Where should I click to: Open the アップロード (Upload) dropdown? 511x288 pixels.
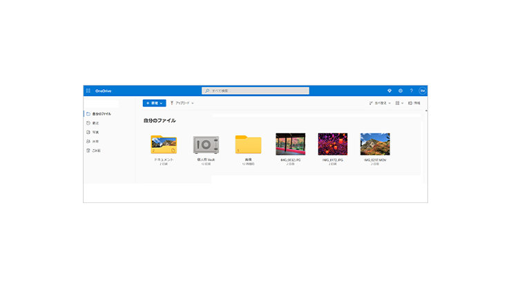click(x=182, y=103)
